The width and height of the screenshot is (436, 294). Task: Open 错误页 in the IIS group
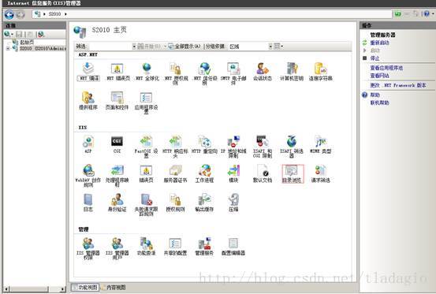pyautogui.click(x=147, y=173)
